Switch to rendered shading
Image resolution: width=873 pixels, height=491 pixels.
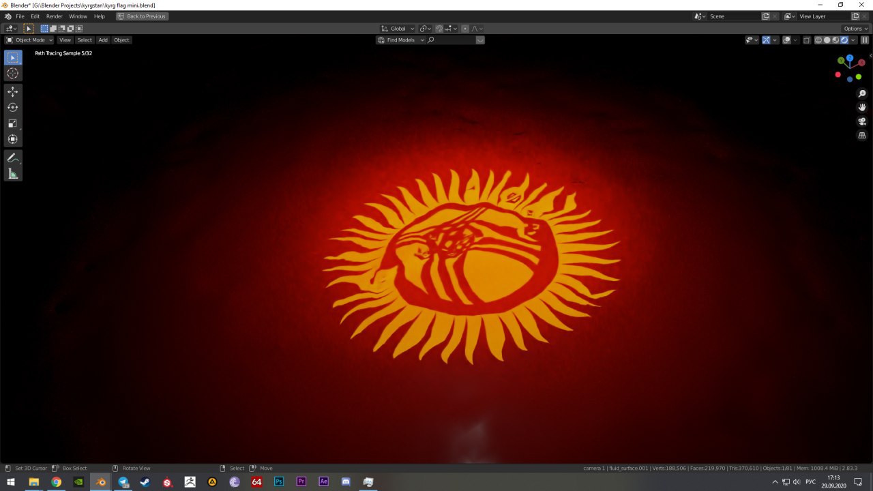[844, 40]
